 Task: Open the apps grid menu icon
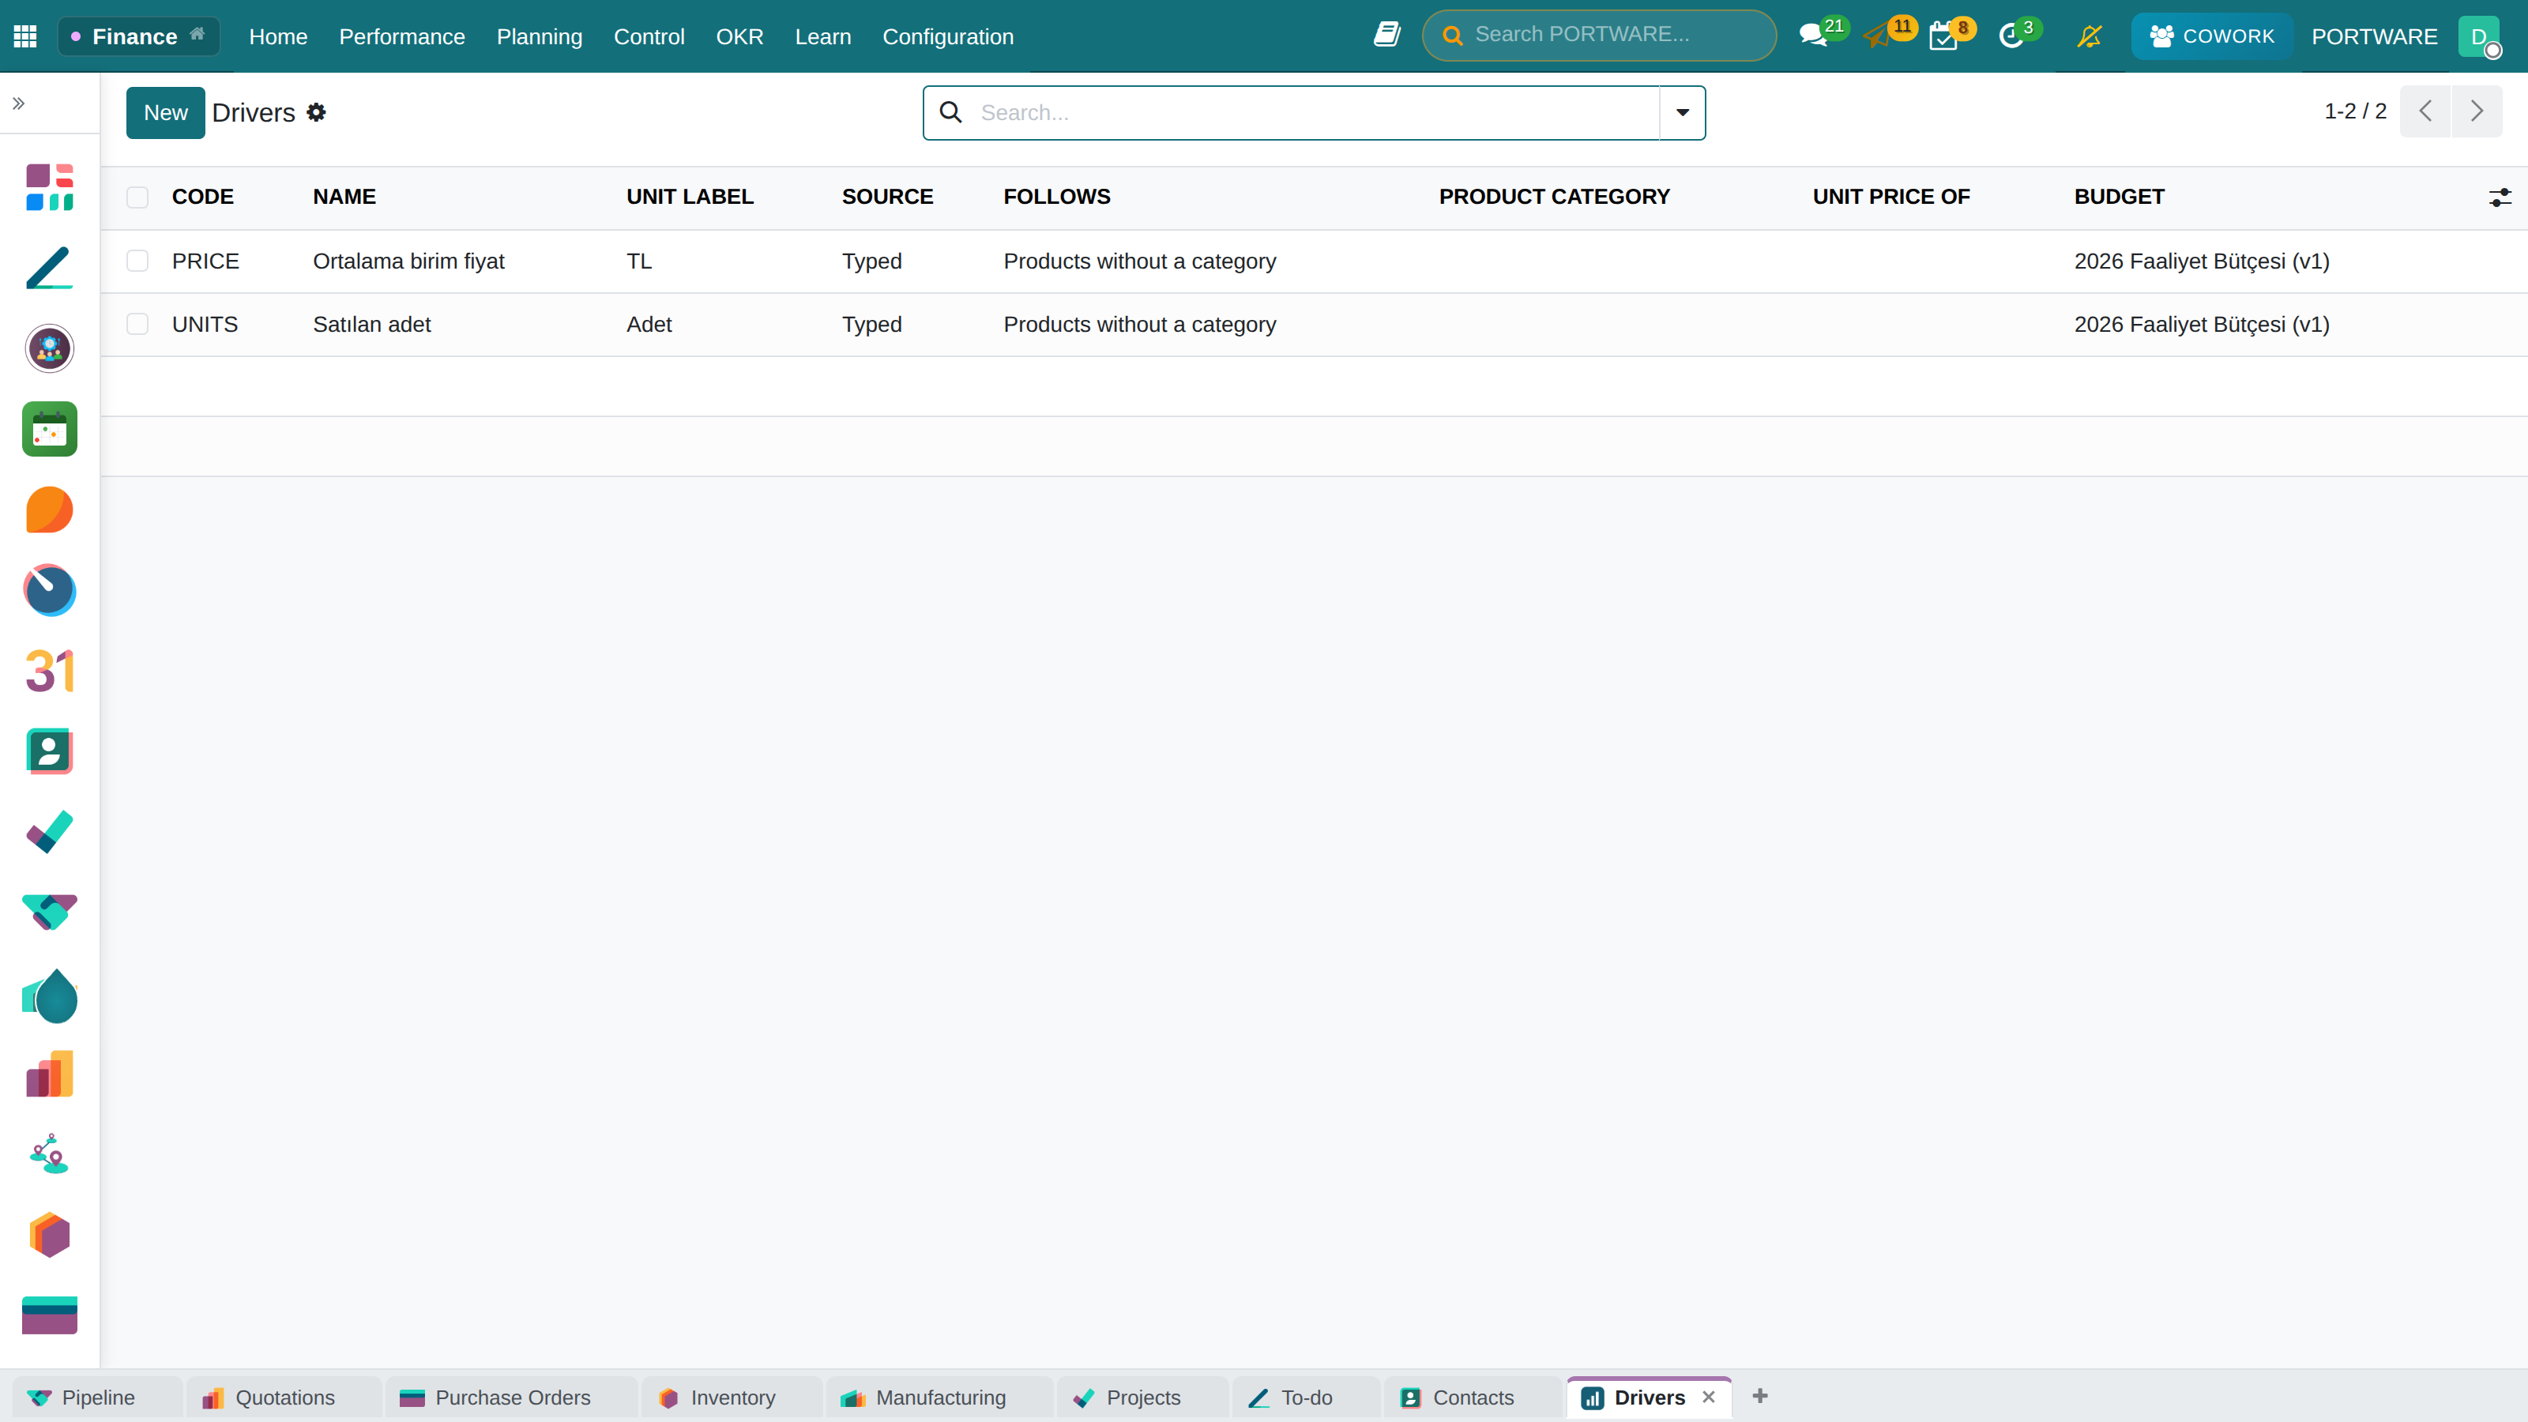pyautogui.click(x=25, y=36)
